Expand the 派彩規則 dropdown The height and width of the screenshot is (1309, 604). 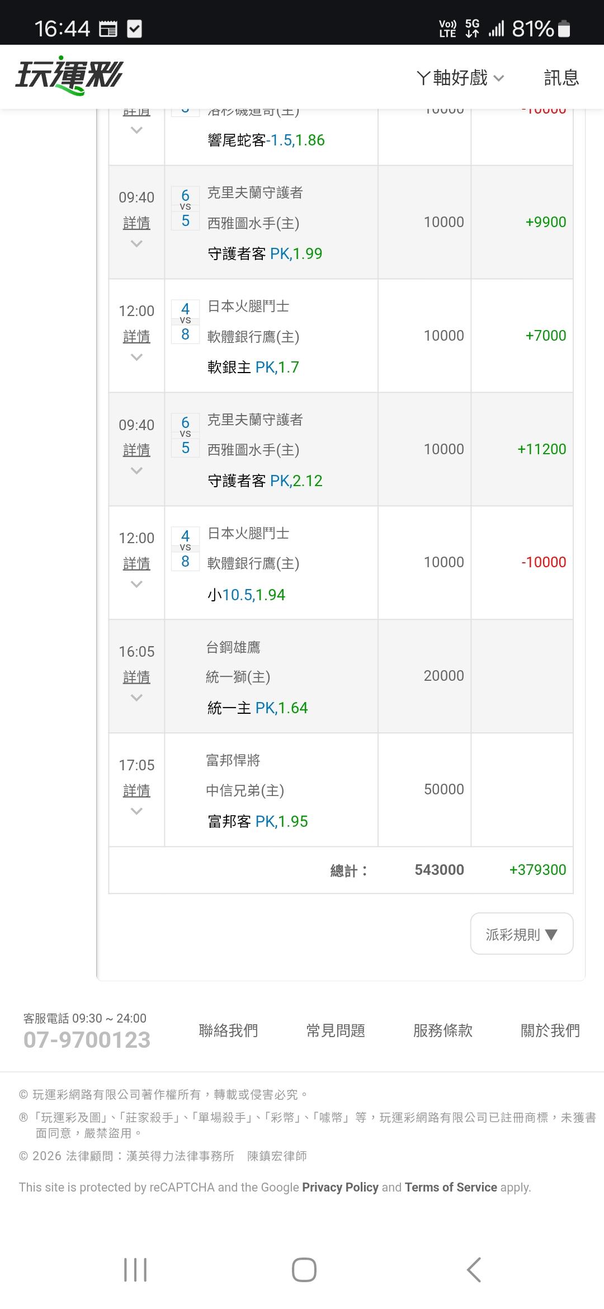point(521,934)
